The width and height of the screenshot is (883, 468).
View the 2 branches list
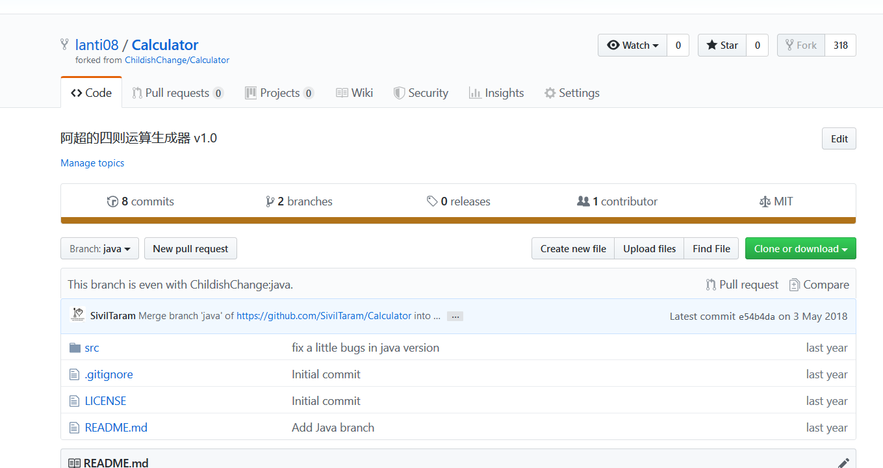click(x=299, y=201)
